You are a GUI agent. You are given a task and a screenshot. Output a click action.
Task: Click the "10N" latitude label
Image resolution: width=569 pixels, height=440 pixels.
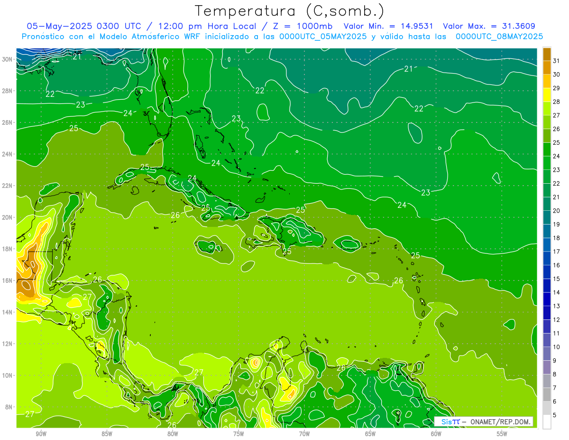pyautogui.click(x=7, y=375)
